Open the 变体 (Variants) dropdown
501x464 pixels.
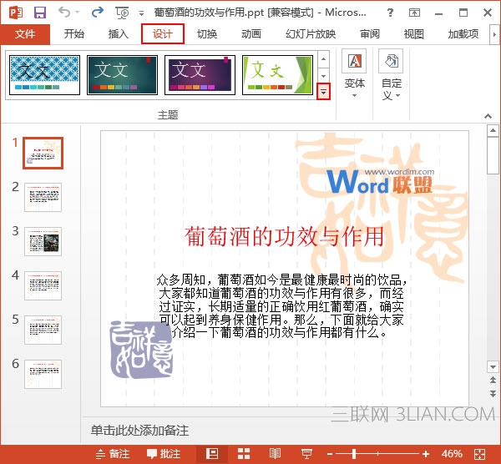[354, 74]
